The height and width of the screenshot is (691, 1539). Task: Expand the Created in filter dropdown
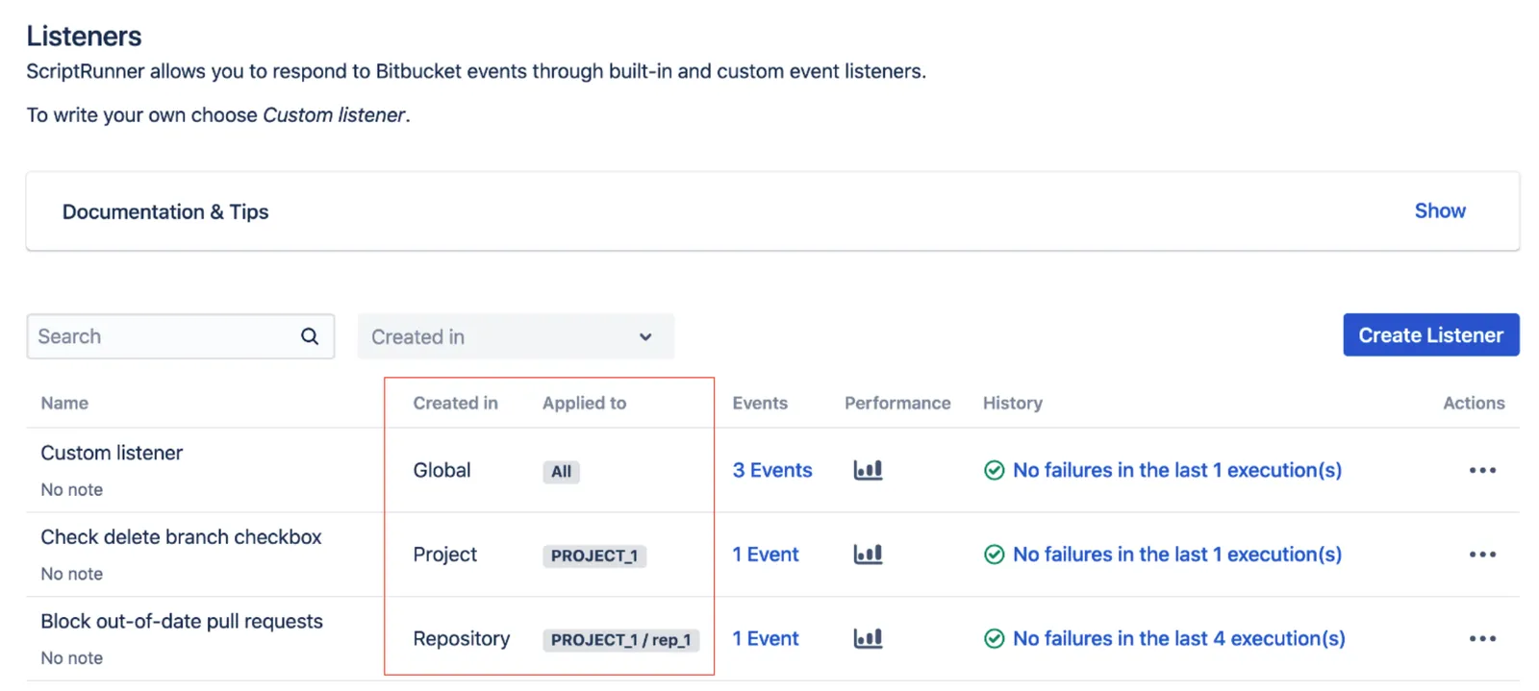click(516, 336)
